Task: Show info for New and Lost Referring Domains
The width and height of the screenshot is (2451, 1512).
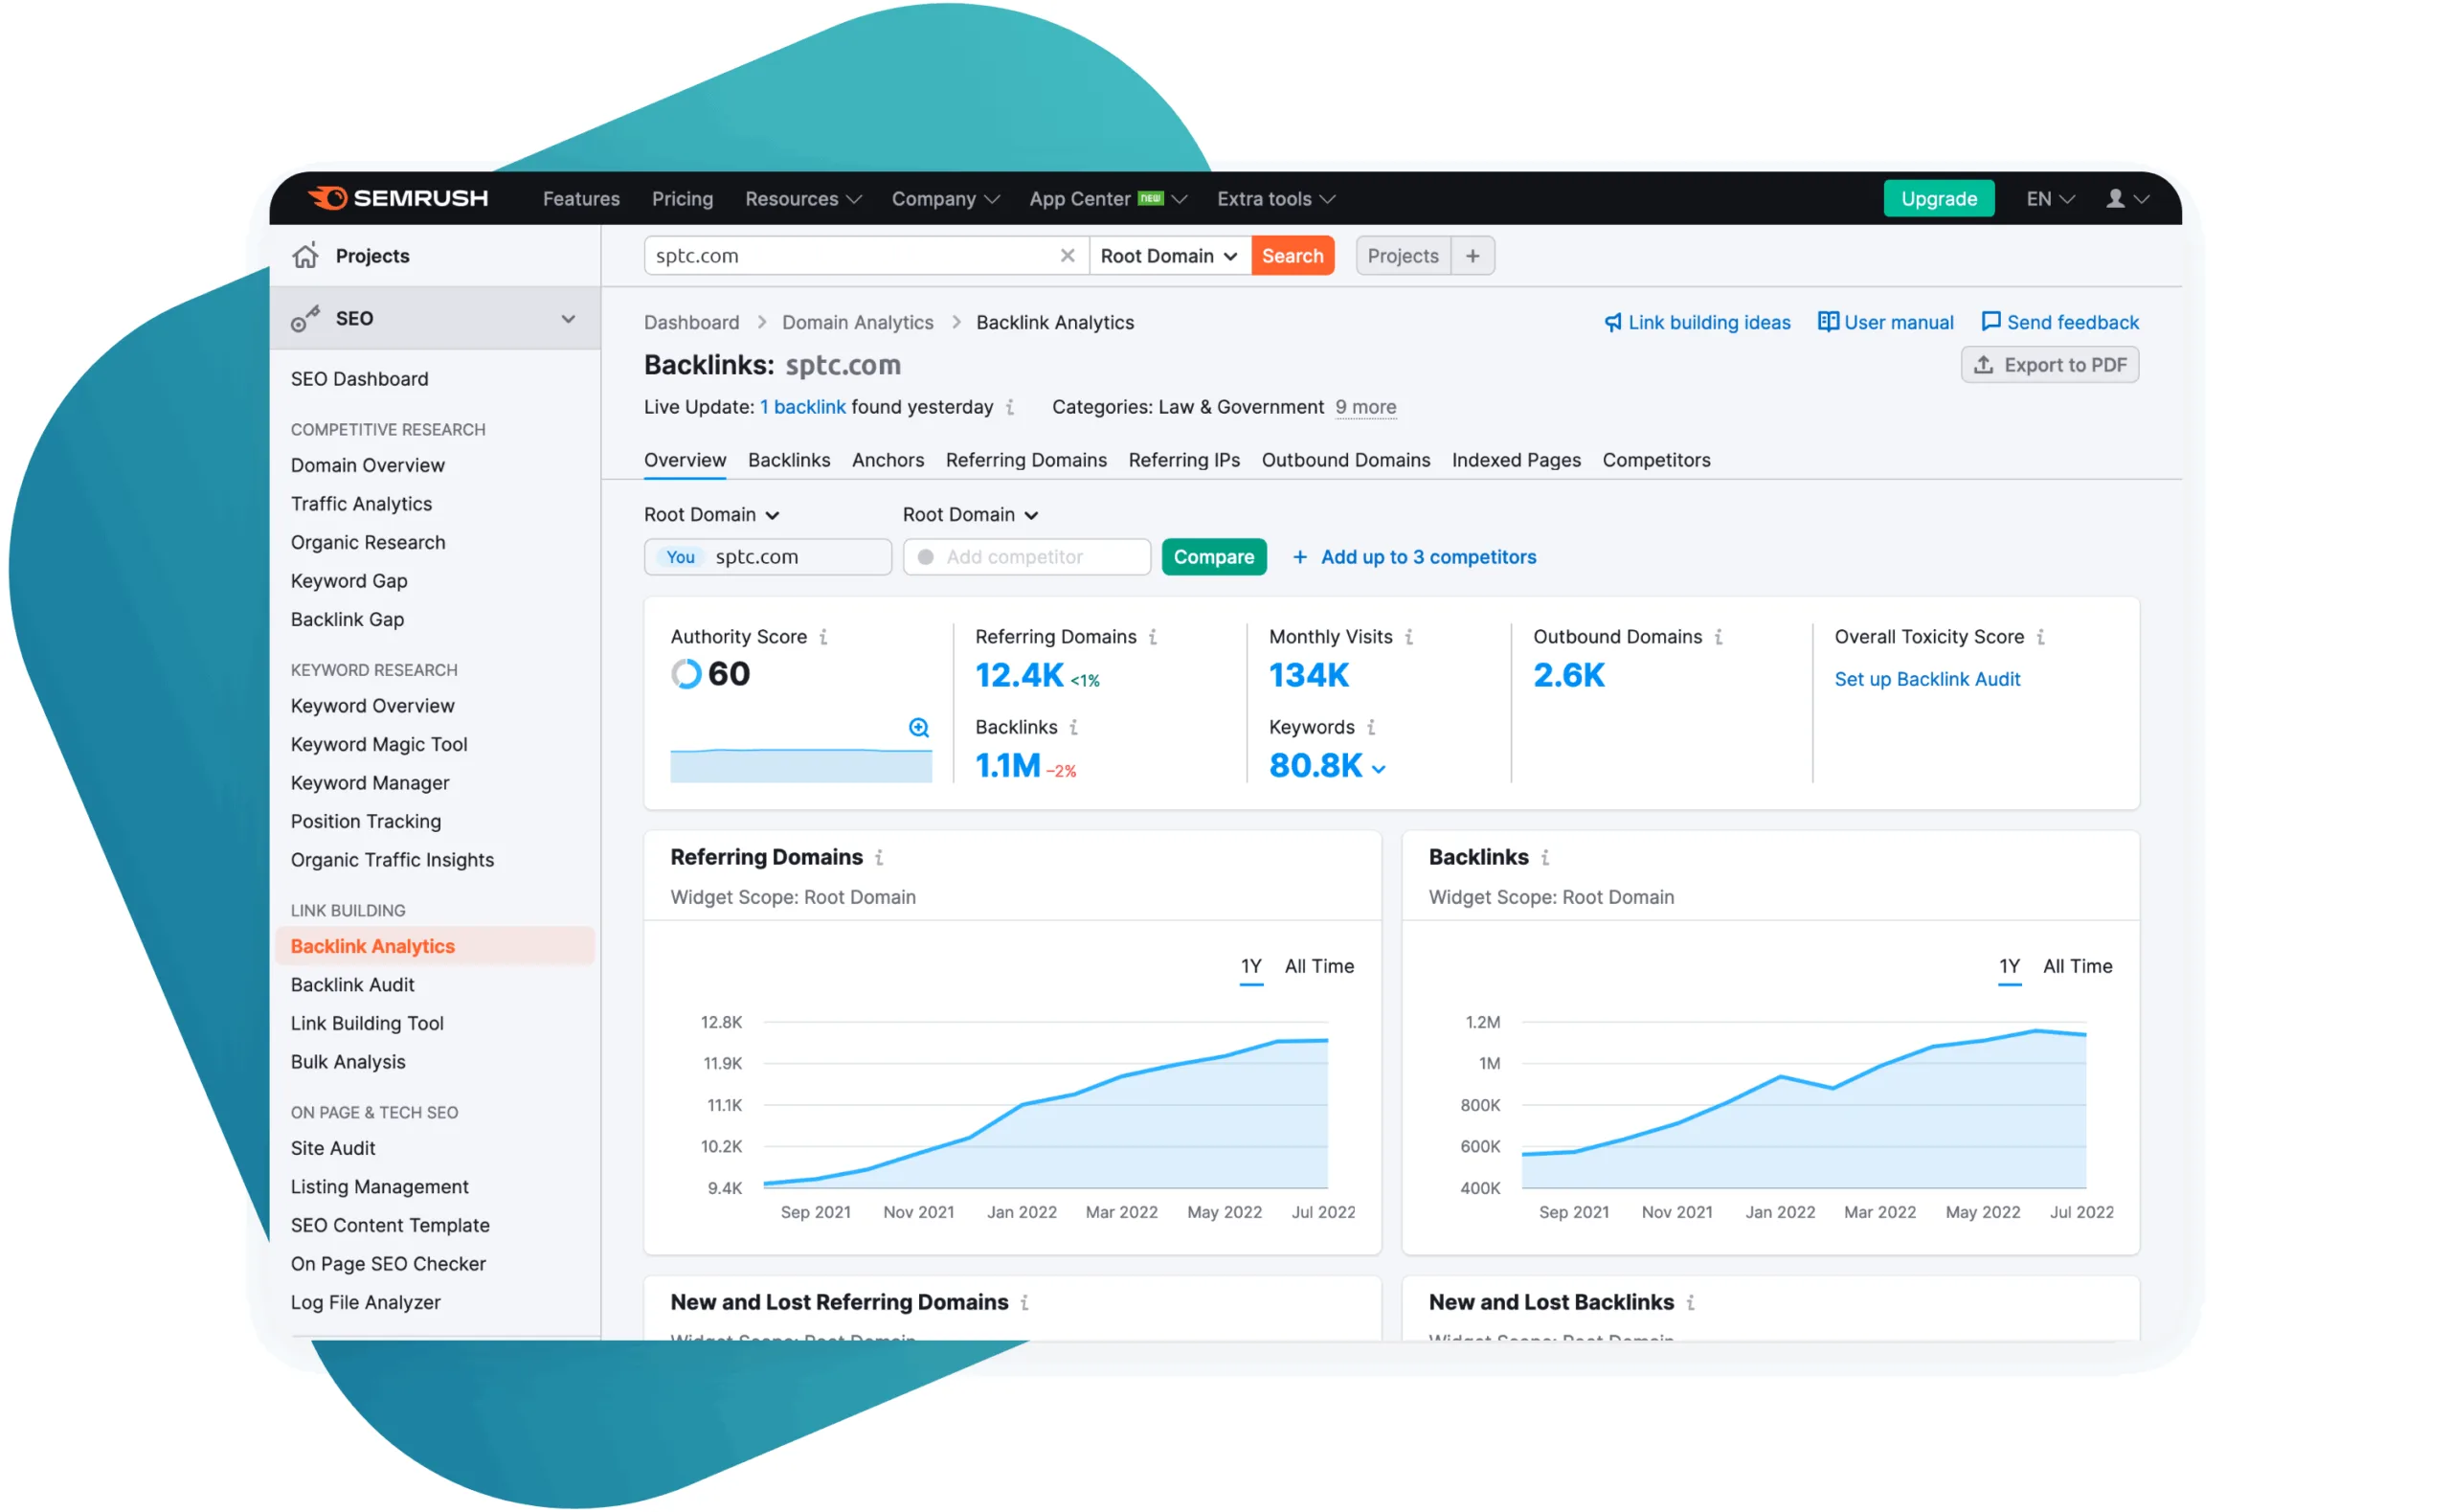Action: [x=1024, y=1302]
